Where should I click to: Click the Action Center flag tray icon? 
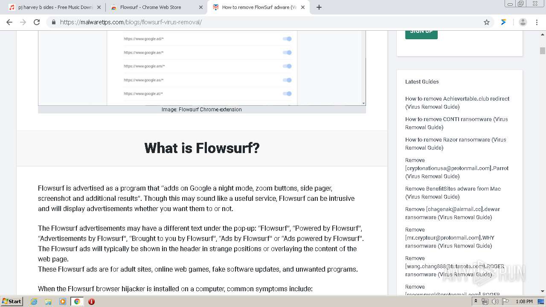(505, 301)
